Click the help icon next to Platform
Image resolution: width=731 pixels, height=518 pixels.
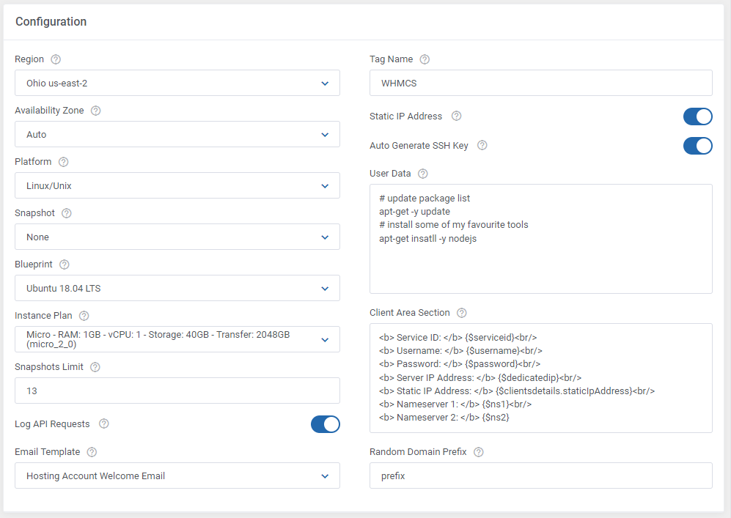(x=63, y=162)
